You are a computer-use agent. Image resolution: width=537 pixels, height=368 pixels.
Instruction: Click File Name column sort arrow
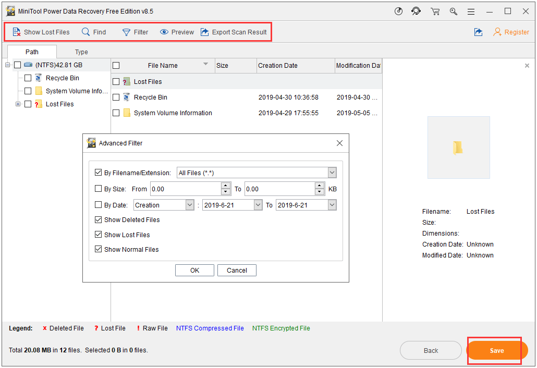pyautogui.click(x=205, y=64)
